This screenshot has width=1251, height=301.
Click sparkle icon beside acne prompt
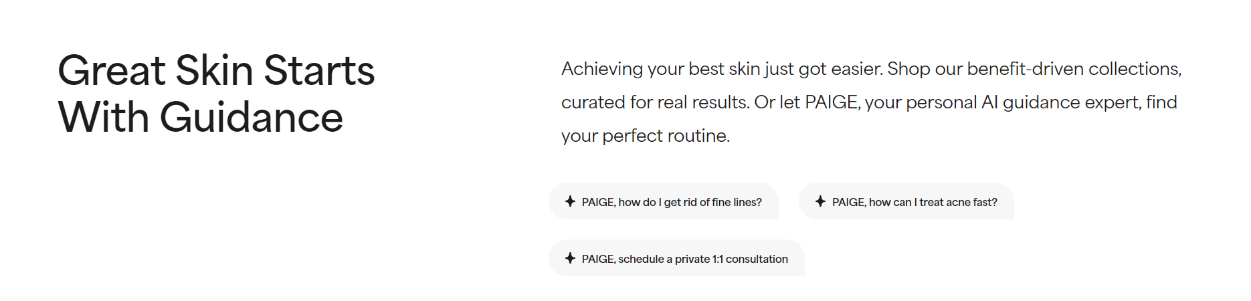point(820,201)
